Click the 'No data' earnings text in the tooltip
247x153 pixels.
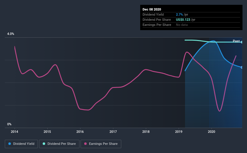coord(182,25)
